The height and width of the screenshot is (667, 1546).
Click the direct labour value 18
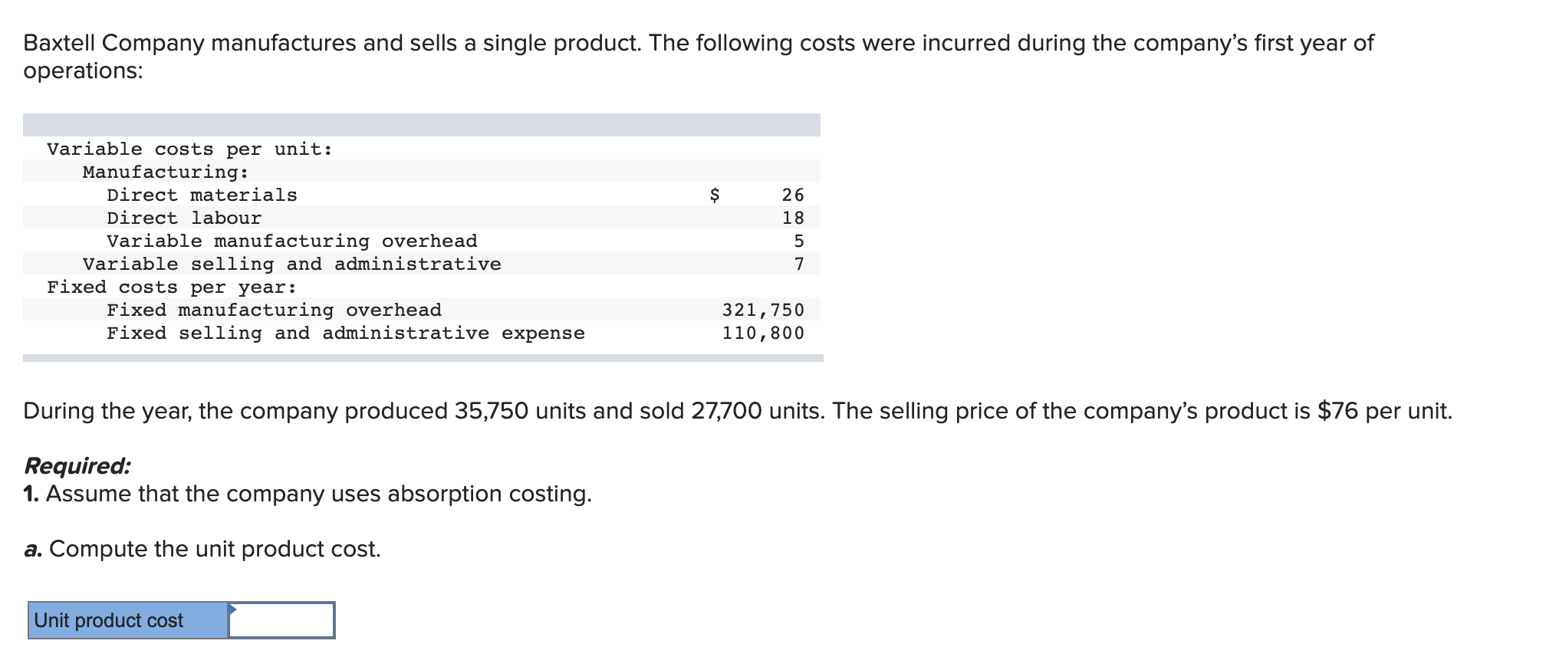[793, 219]
